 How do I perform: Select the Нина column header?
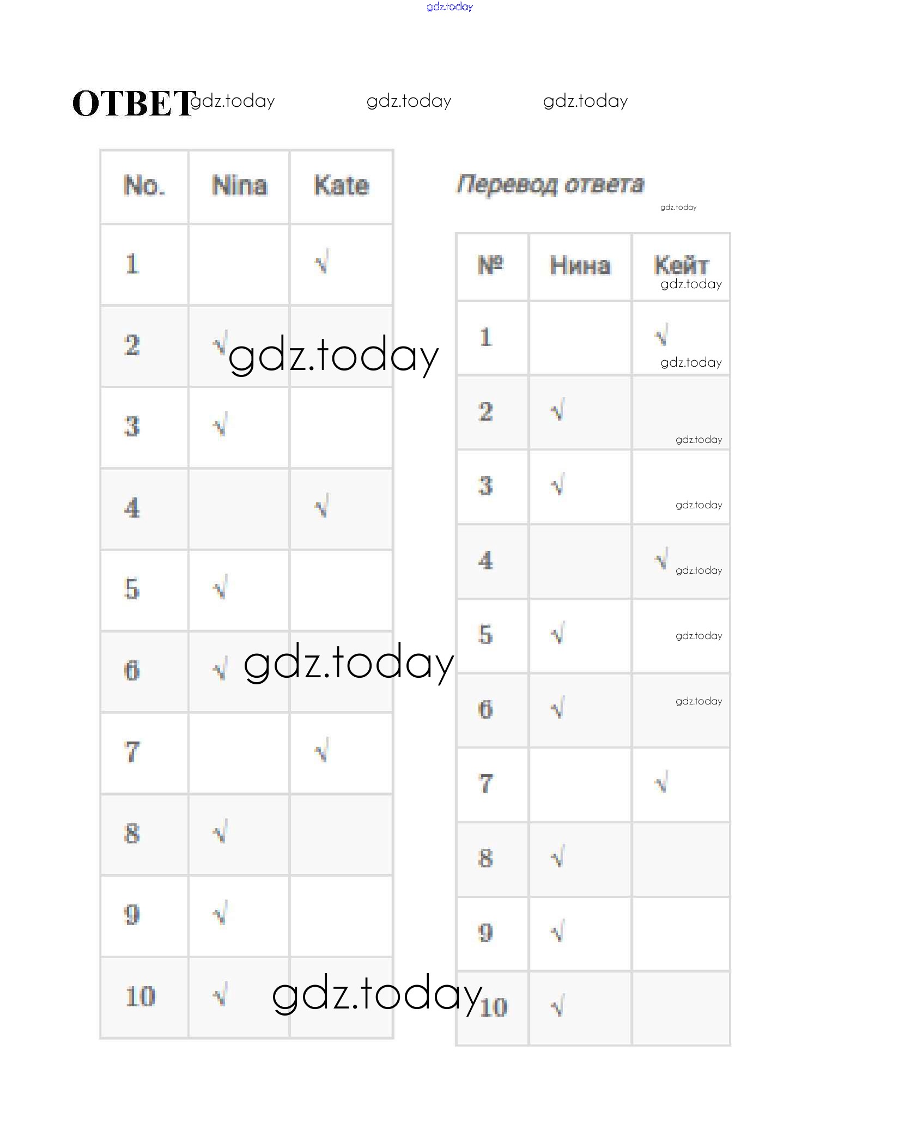tap(580, 266)
